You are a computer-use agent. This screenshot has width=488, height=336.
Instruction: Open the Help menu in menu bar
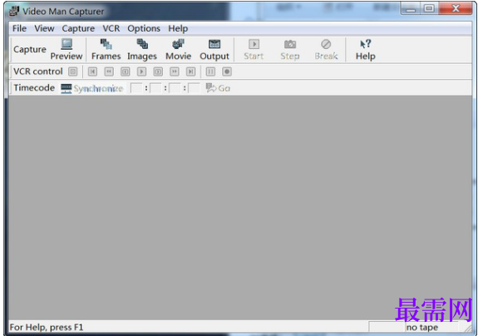pos(178,28)
